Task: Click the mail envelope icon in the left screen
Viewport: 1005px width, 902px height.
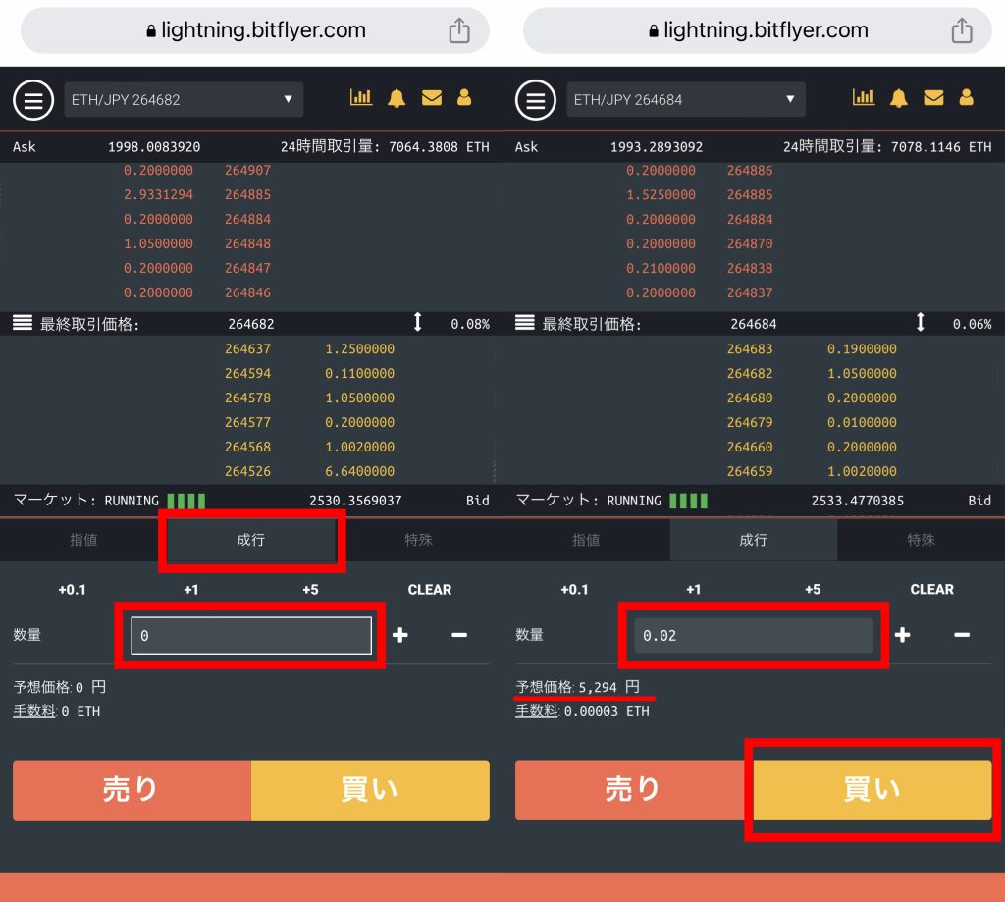Action: point(431,97)
